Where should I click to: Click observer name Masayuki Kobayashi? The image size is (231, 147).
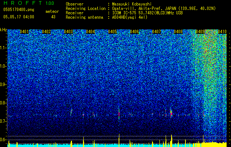[x=132, y=4]
